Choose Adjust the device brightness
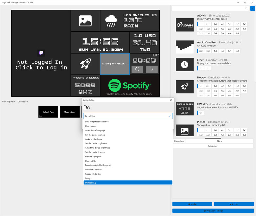256x216 pixels. click(128, 148)
